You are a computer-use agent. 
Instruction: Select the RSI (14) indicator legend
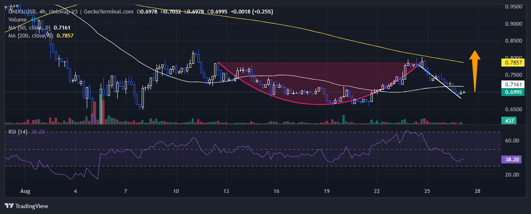point(27,131)
